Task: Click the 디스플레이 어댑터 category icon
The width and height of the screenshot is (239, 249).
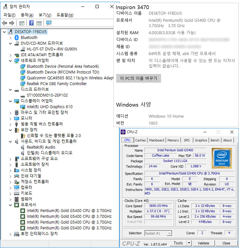Action: point(17,101)
